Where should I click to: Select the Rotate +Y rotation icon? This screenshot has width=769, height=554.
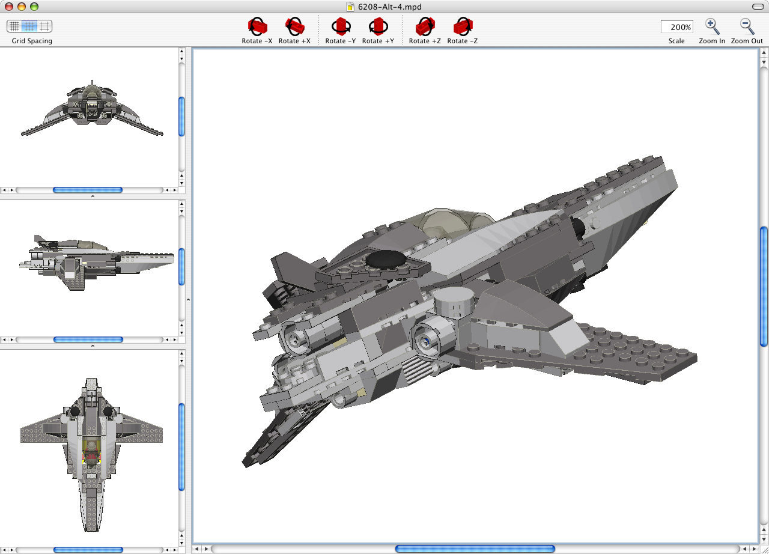click(378, 26)
